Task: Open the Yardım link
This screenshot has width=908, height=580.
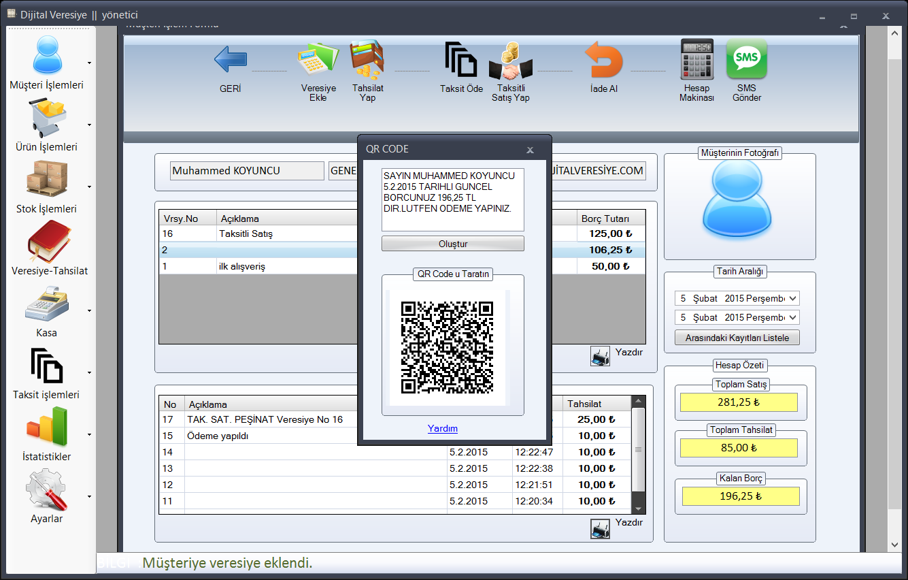Action: [443, 428]
